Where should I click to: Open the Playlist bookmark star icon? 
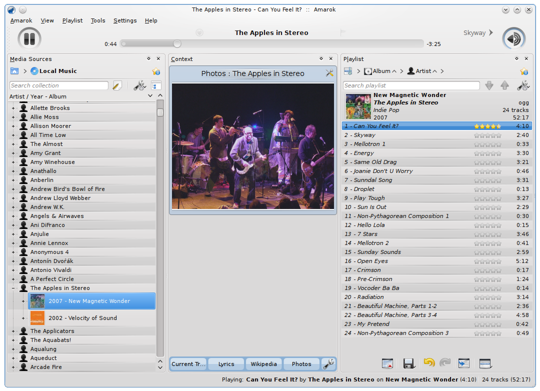pyautogui.click(x=524, y=71)
